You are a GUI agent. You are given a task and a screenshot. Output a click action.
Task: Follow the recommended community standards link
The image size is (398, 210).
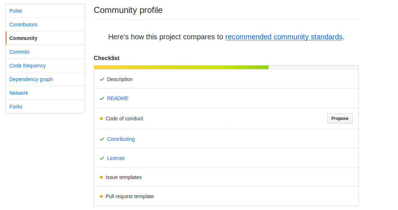tap(284, 37)
